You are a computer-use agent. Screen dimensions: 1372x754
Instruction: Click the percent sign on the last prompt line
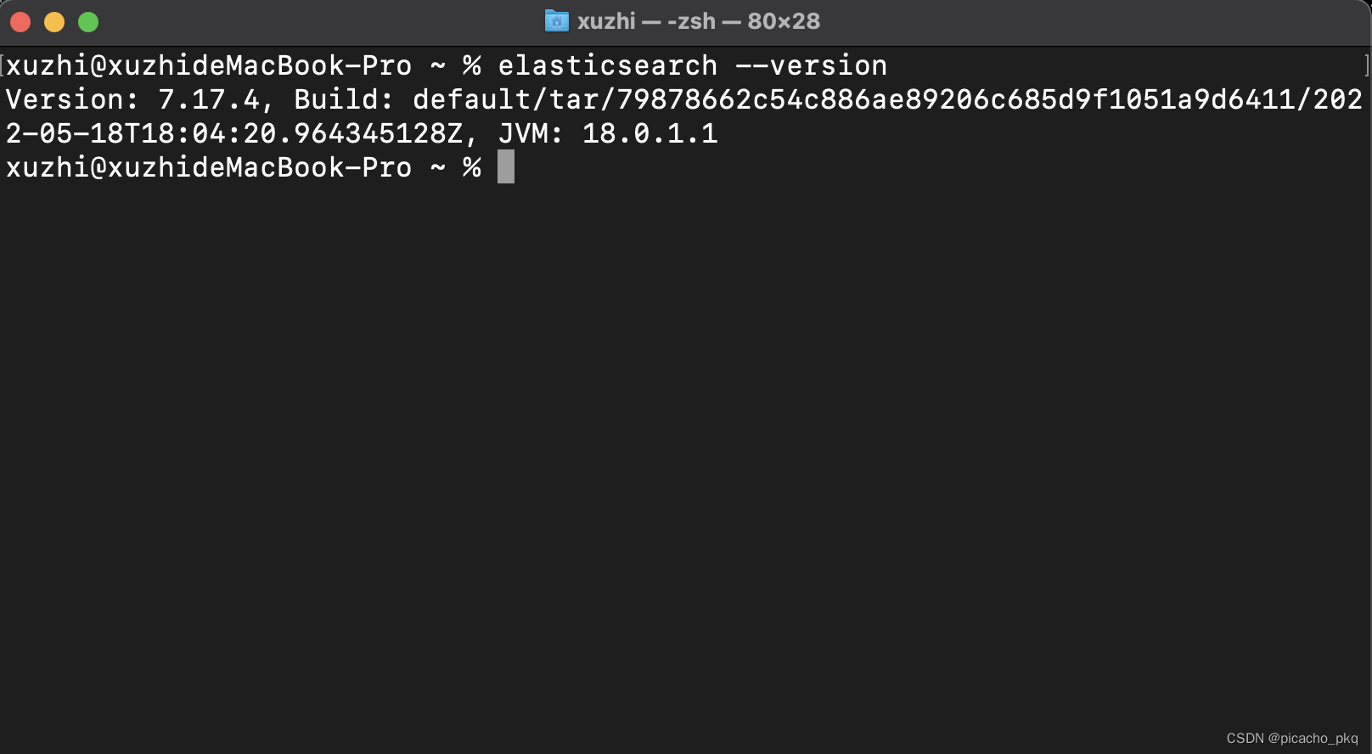click(x=472, y=168)
